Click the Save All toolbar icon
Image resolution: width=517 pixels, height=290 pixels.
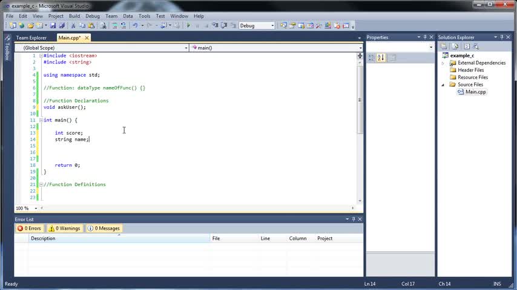point(62,25)
